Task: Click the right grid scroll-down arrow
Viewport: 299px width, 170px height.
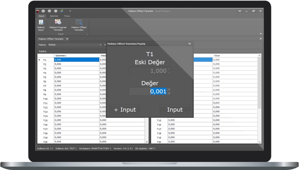Action: 260,142
